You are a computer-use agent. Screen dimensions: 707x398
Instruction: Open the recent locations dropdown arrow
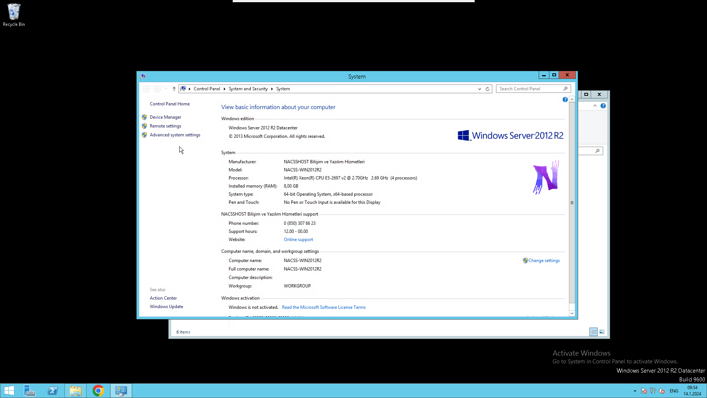tap(166, 89)
